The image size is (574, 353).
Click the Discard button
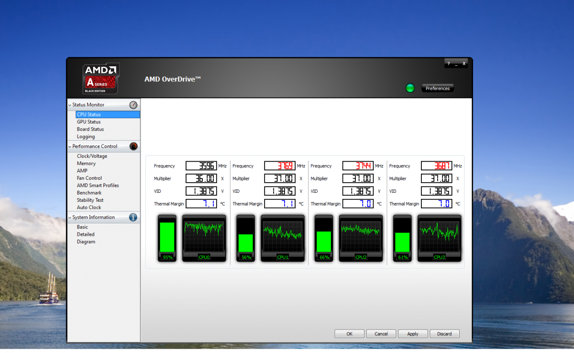[x=444, y=334]
